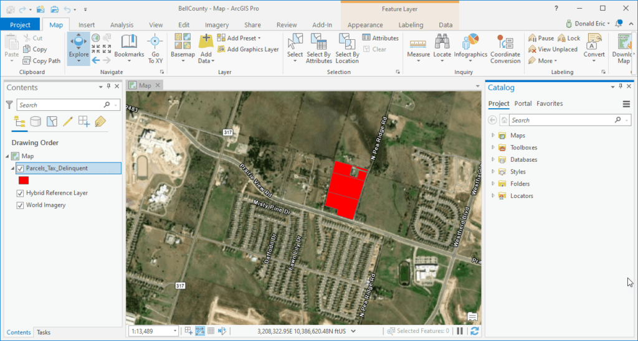Open the map scale dropdown
This screenshot has height=341, width=638.
tap(175, 331)
